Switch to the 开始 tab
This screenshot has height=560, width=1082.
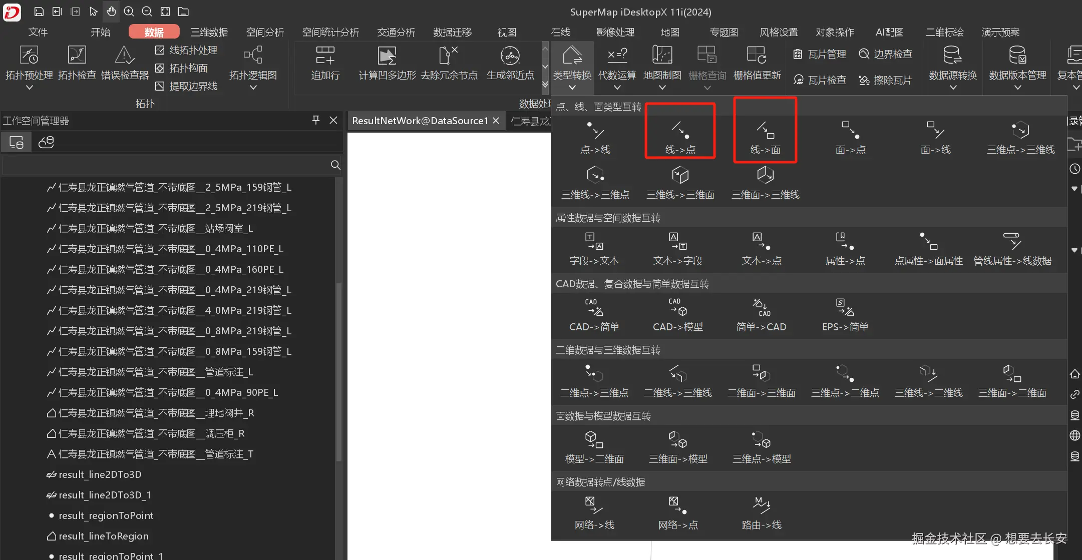pyautogui.click(x=100, y=32)
